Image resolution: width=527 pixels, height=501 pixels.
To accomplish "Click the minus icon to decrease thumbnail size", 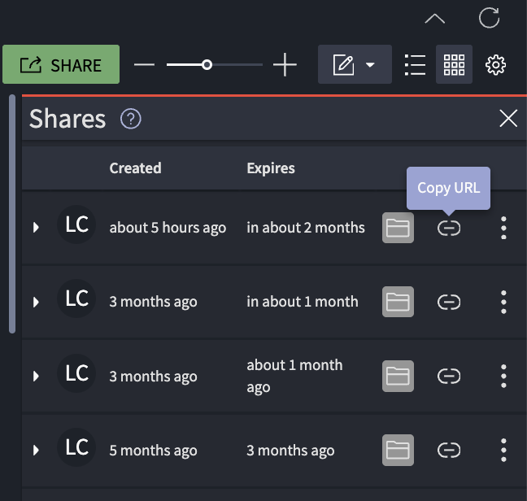I will point(144,65).
